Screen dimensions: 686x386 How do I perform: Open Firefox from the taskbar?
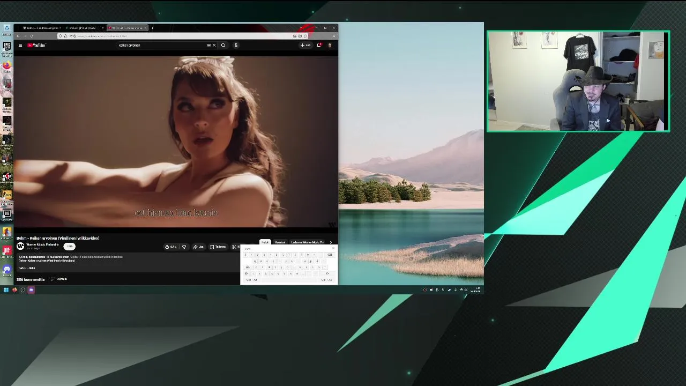(x=14, y=290)
